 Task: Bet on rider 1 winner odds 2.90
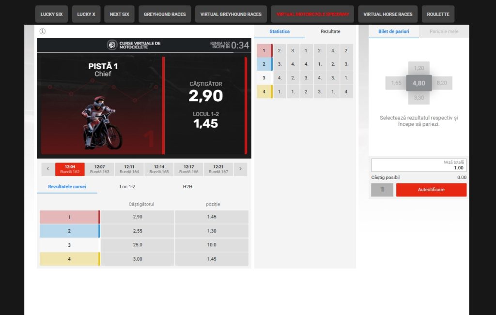tap(138, 217)
